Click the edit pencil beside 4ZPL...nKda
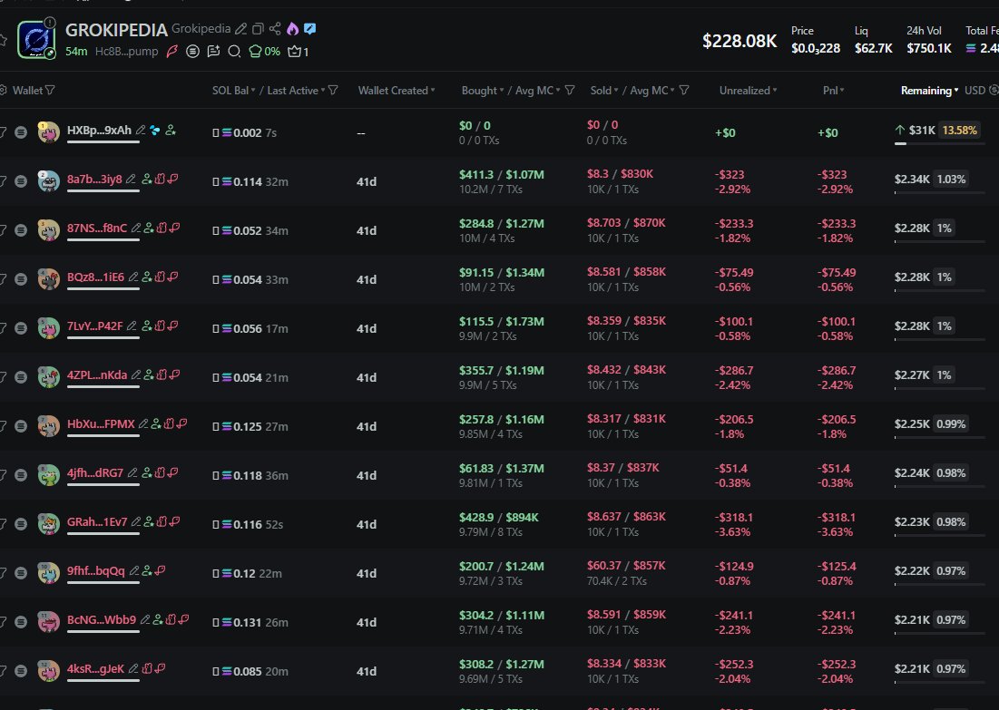Viewport: 999px width, 710px height. click(x=136, y=375)
